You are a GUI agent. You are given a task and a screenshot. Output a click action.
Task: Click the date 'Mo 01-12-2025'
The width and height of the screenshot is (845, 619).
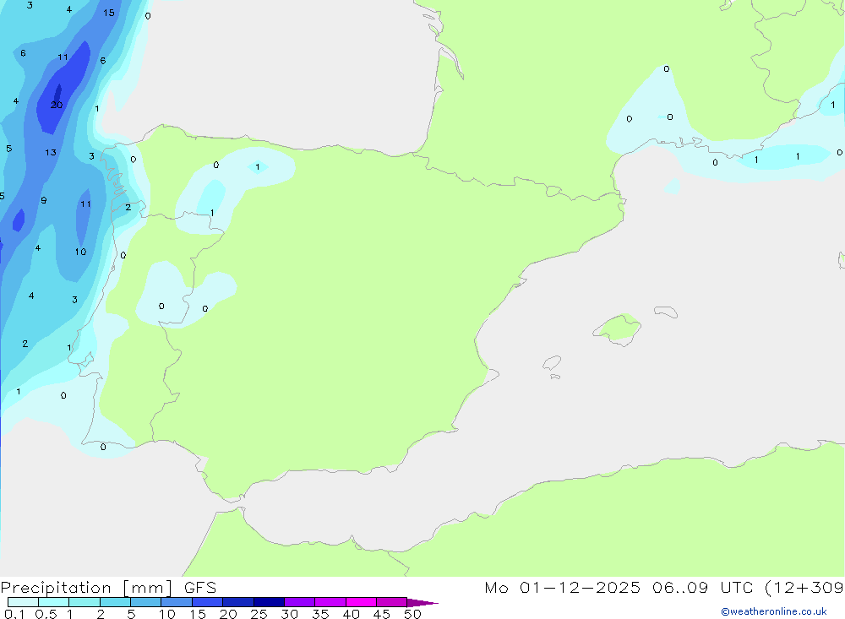[x=563, y=588]
